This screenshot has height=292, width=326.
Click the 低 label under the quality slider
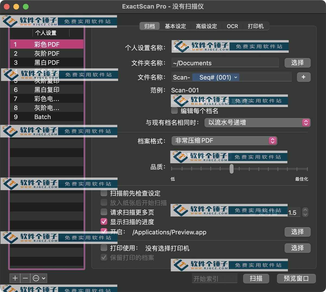point(173,179)
